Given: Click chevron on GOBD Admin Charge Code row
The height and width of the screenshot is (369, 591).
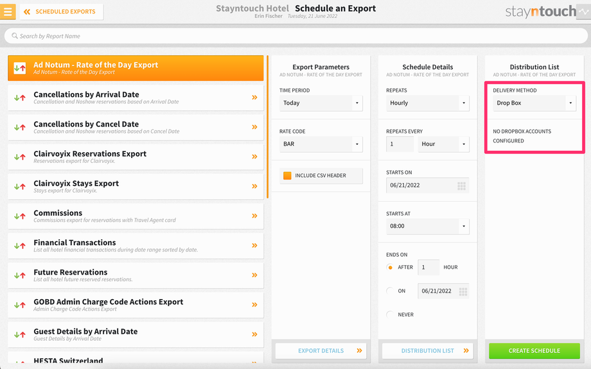Looking at the screenshot, I should tap(255, 305).
